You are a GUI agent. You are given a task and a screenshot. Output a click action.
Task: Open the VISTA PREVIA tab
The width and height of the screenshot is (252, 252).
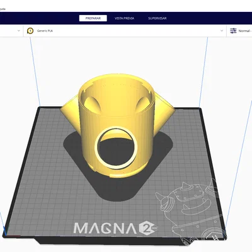point(124,18)
